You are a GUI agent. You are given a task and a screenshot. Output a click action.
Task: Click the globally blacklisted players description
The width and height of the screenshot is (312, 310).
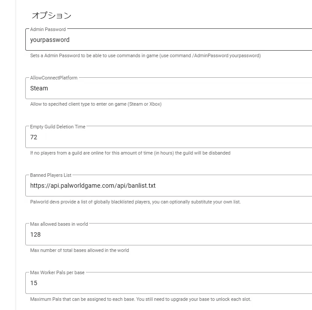coord(135,202)
